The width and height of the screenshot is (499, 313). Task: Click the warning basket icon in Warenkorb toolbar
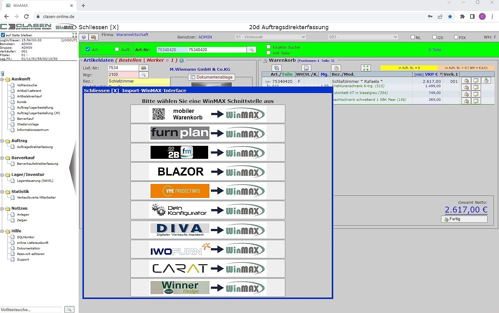[336, 68]
